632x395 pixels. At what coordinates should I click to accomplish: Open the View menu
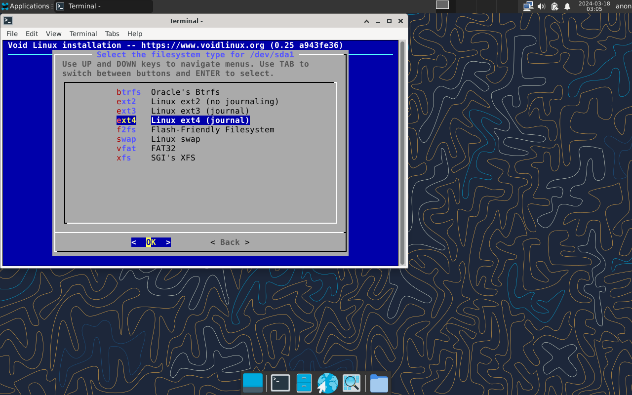point(53,34)
